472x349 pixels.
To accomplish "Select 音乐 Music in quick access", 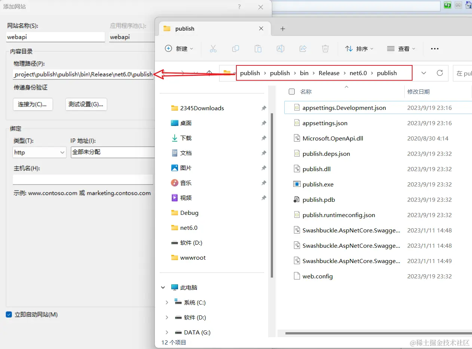I will [x=181, y=183].
